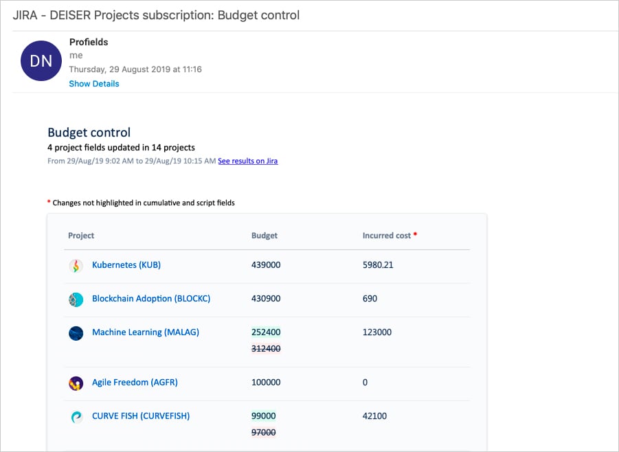The width and height of the screenshot is (619, 452).
Task: Click CURVE FISH old budget 97000
Action: (x=264, y=432)
